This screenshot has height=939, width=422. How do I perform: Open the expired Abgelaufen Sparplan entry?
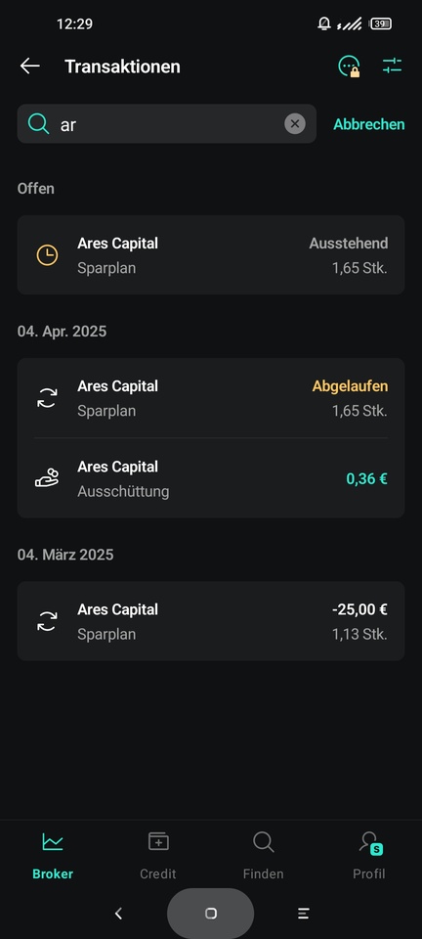click(211, 398)
